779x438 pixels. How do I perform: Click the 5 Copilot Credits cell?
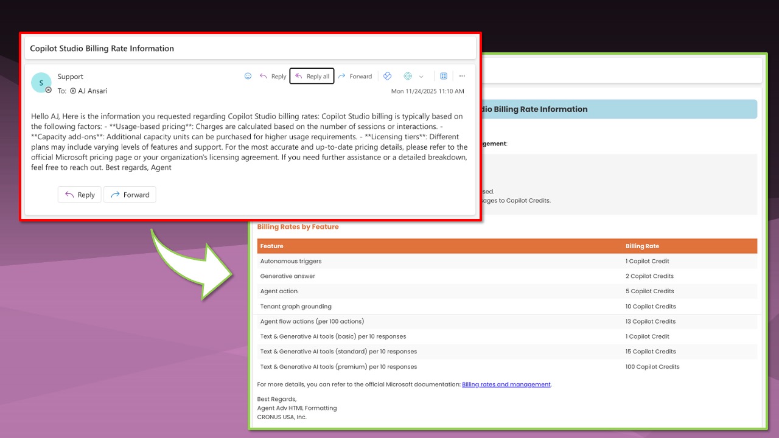click(649, 291)
